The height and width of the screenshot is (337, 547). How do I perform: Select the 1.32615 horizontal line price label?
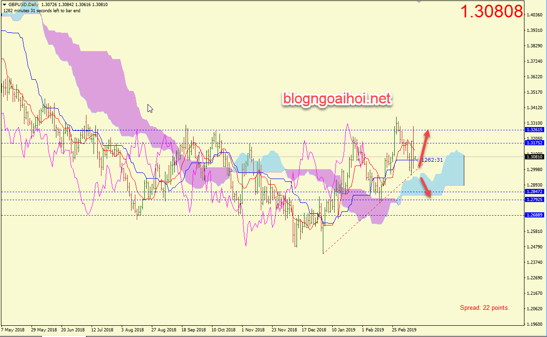pos(535,129)
